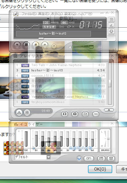The image size is (127, 183).
Task: Click the music note app icon
Action: coord(16,13)
